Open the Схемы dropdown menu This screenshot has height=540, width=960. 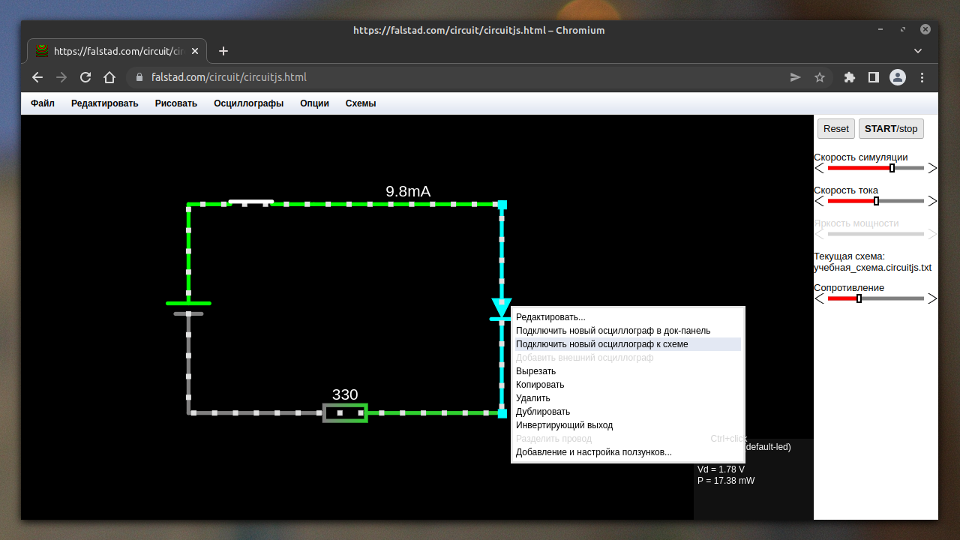click(x=361, y=103)
